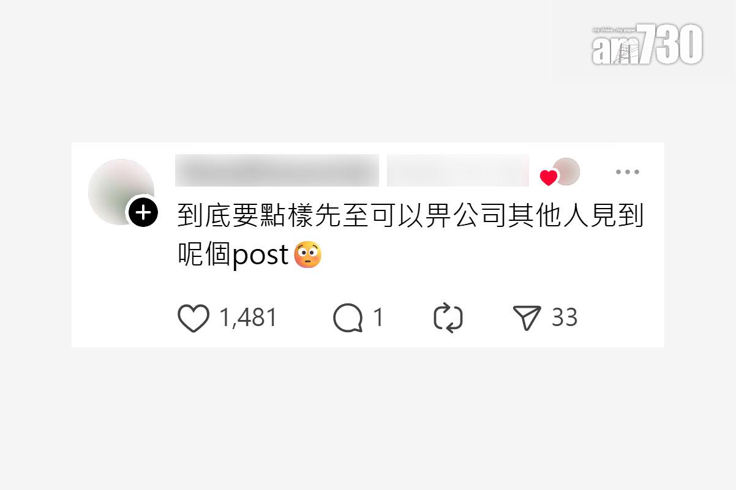This screenshot has height=490, width=736.
Task: Like the post with the heart icon
Action: tap(193, 318)
